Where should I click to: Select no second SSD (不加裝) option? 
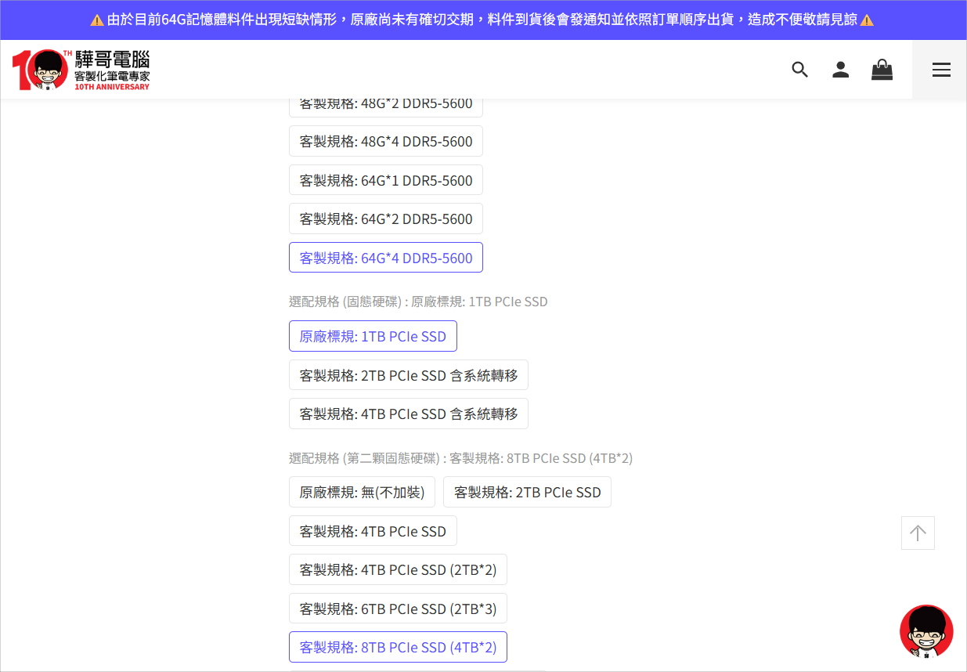362,492
